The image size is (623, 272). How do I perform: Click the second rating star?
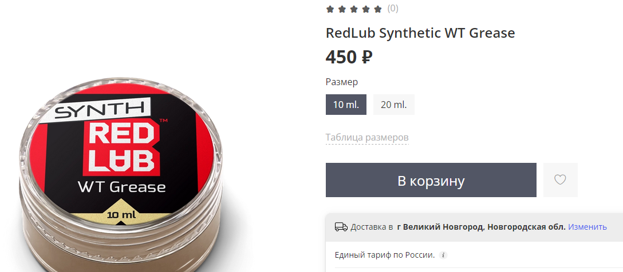point(342,9)
